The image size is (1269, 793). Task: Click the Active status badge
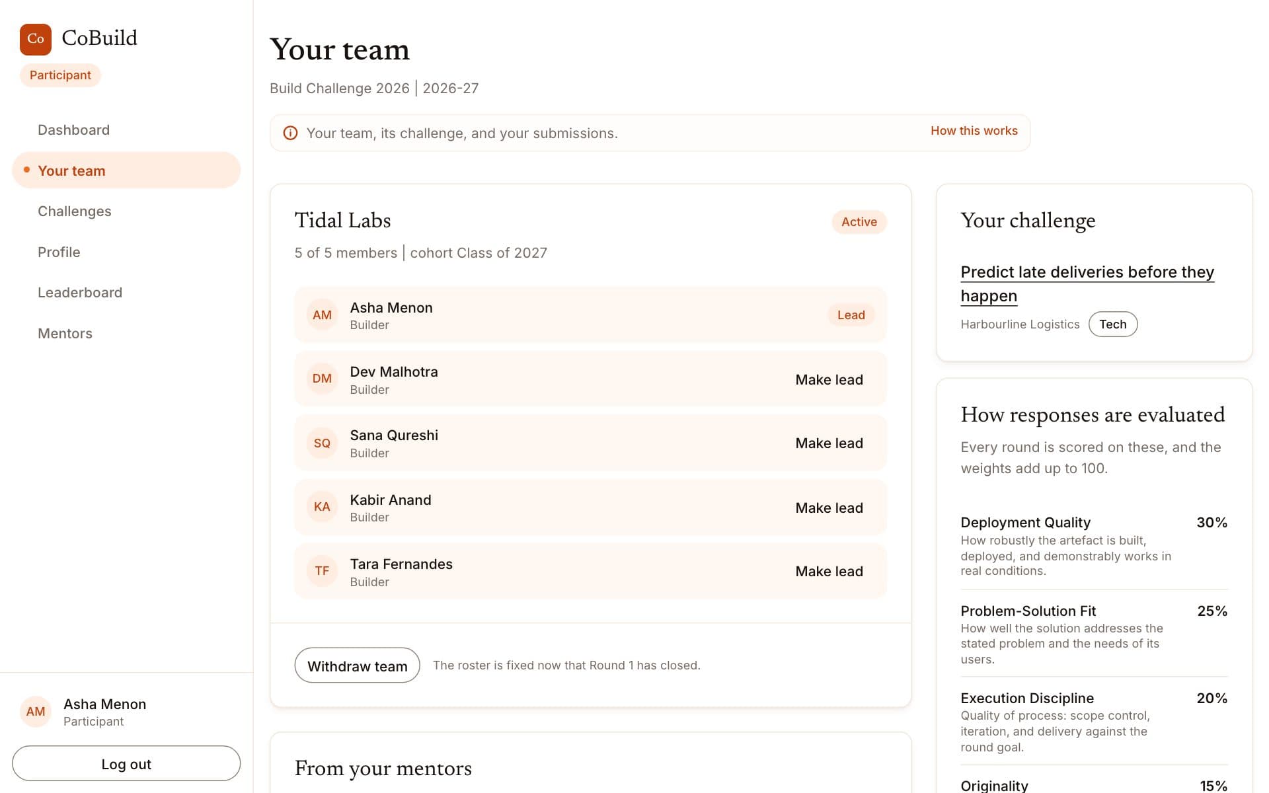tap(859, 222)
